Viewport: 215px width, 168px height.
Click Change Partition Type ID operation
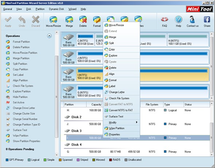click(27, 125)
